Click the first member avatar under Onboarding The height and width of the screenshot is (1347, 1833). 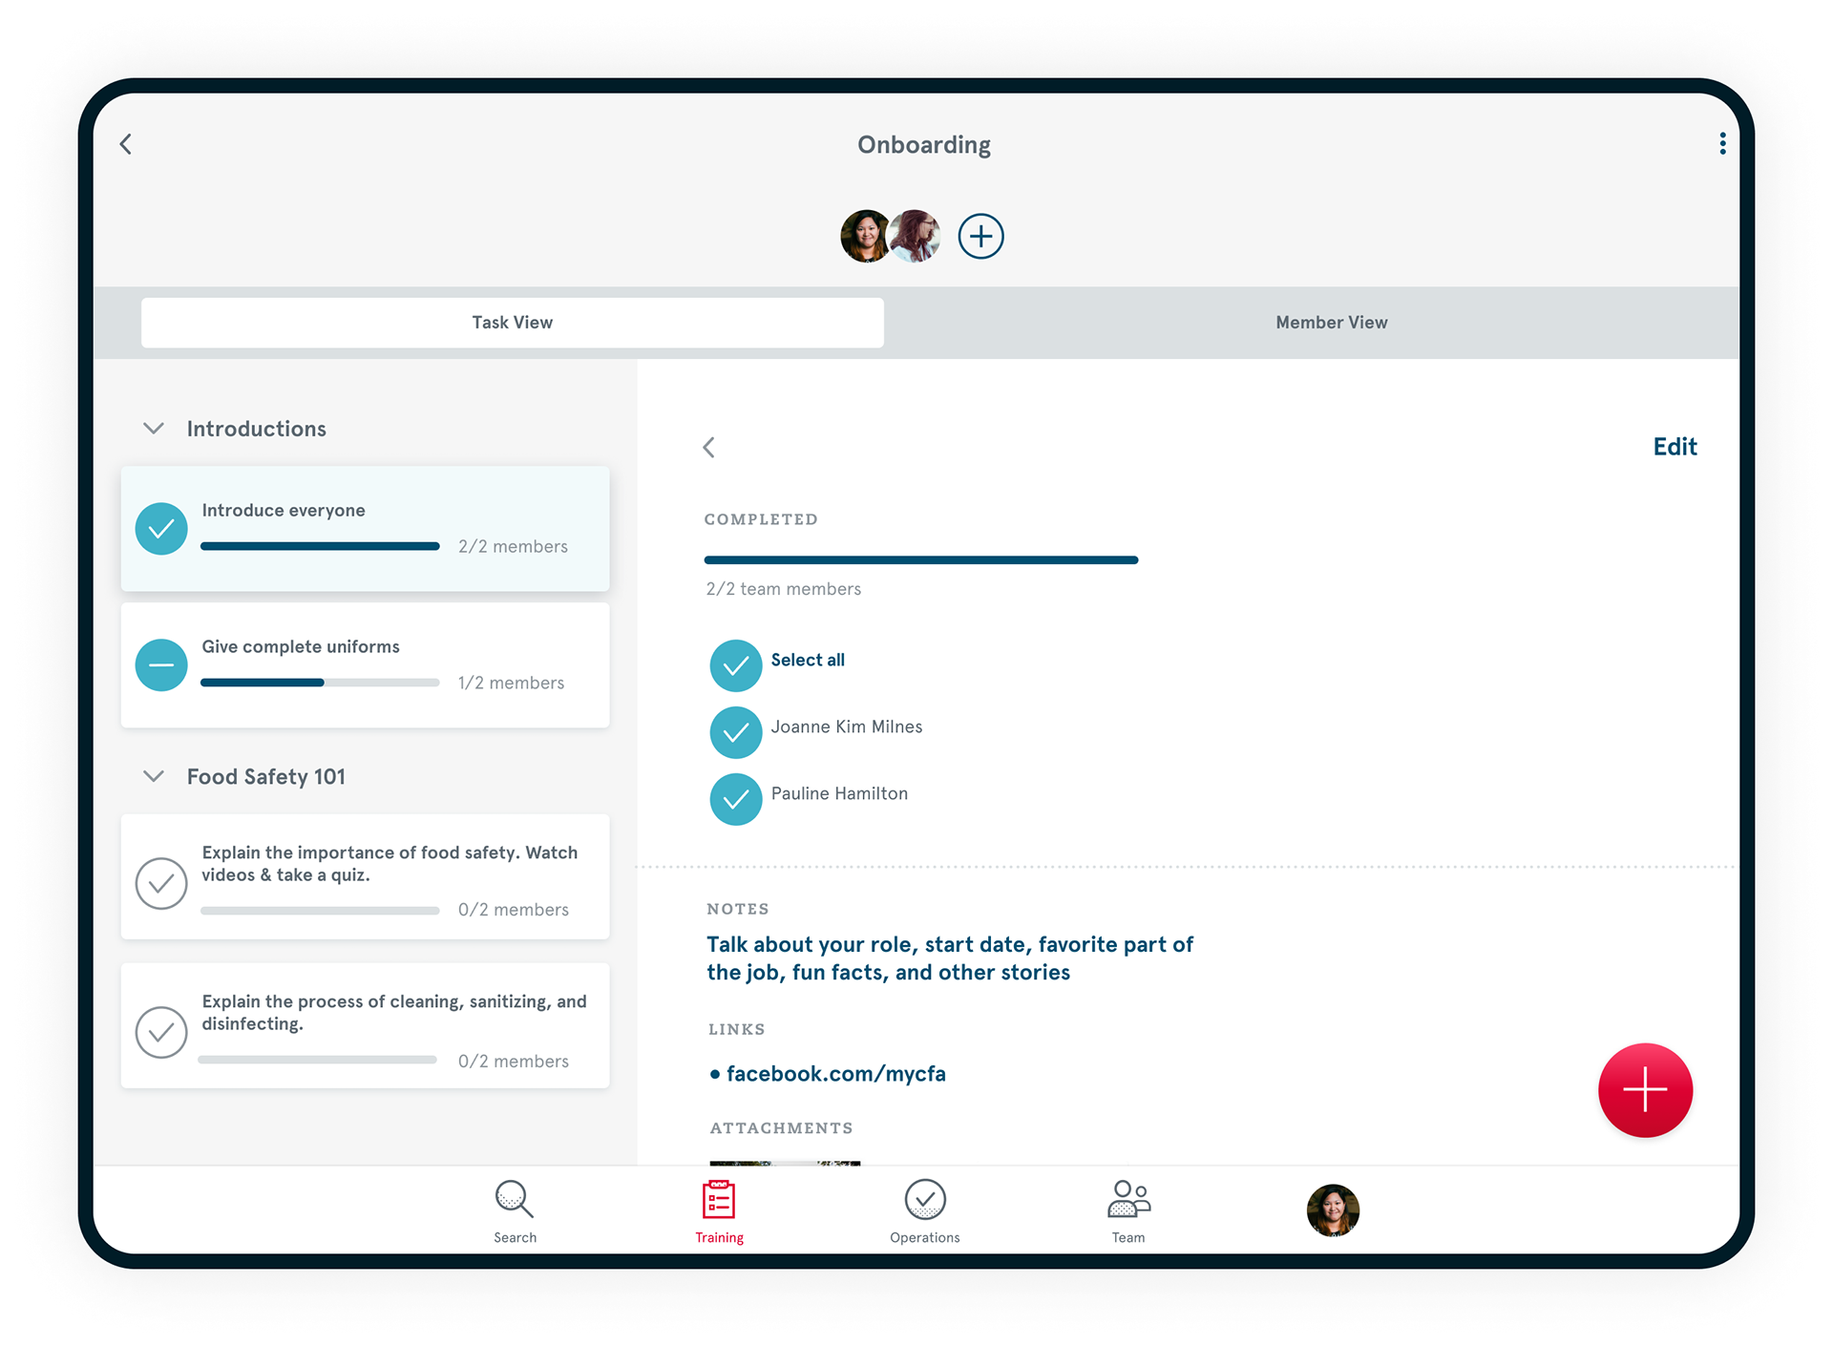click(x=865, y=236)
